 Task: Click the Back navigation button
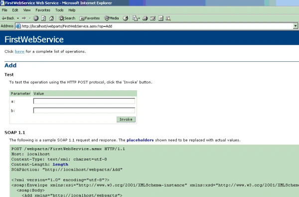8,18
